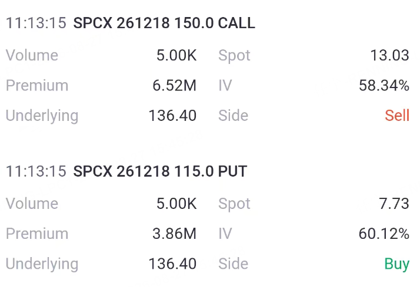420x287 pixels.
Task: Click the PUT trade's 136.40 underlying price
Action: pos(172,264)
